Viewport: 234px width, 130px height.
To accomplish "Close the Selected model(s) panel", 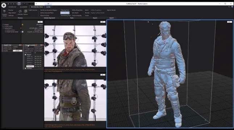I will [43, 45].
